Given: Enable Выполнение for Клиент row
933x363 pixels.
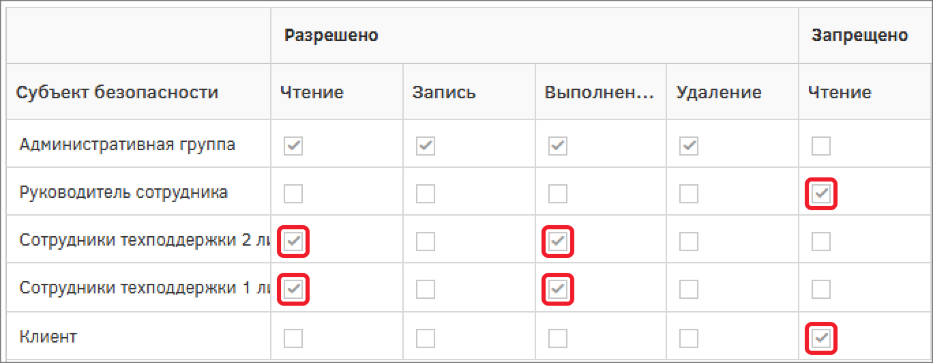Looking at the screenshot, I should click(x=558, y=338).
